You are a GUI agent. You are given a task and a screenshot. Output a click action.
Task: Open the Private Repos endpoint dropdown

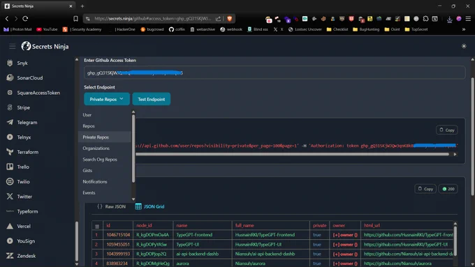tap(107, 99)
